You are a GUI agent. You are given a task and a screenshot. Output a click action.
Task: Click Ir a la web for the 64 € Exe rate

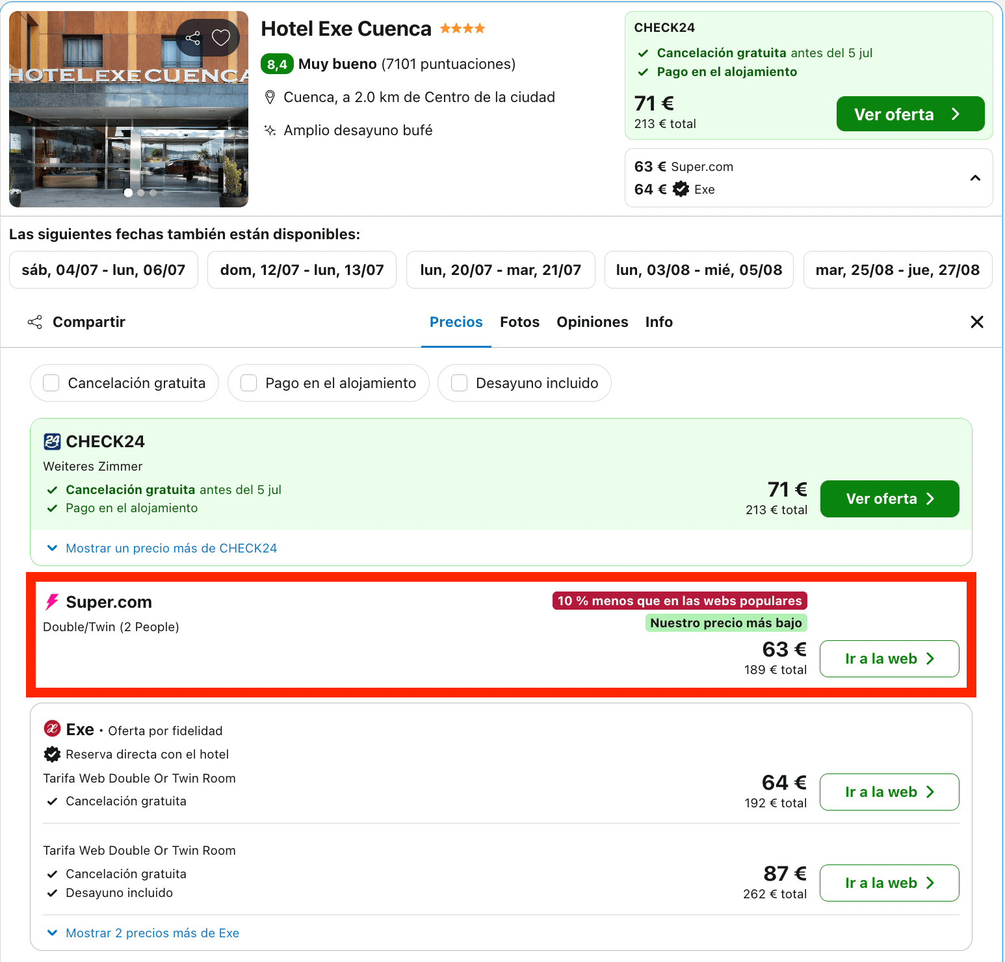[889, 792]
